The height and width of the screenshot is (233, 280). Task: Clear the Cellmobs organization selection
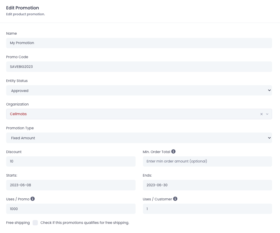(x=262, y=114)
